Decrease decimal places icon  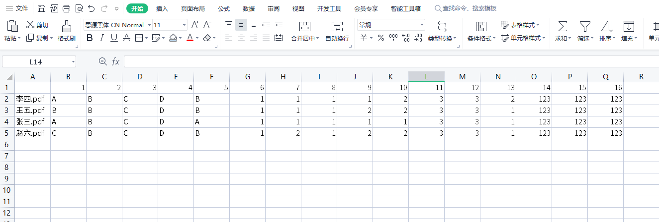tap(418, 38)
